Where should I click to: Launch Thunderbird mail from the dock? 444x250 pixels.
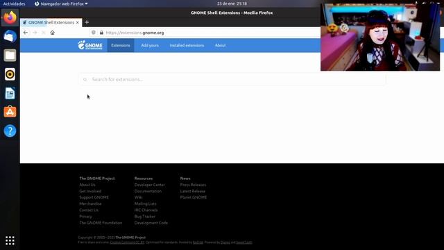(x=10, y=36)
